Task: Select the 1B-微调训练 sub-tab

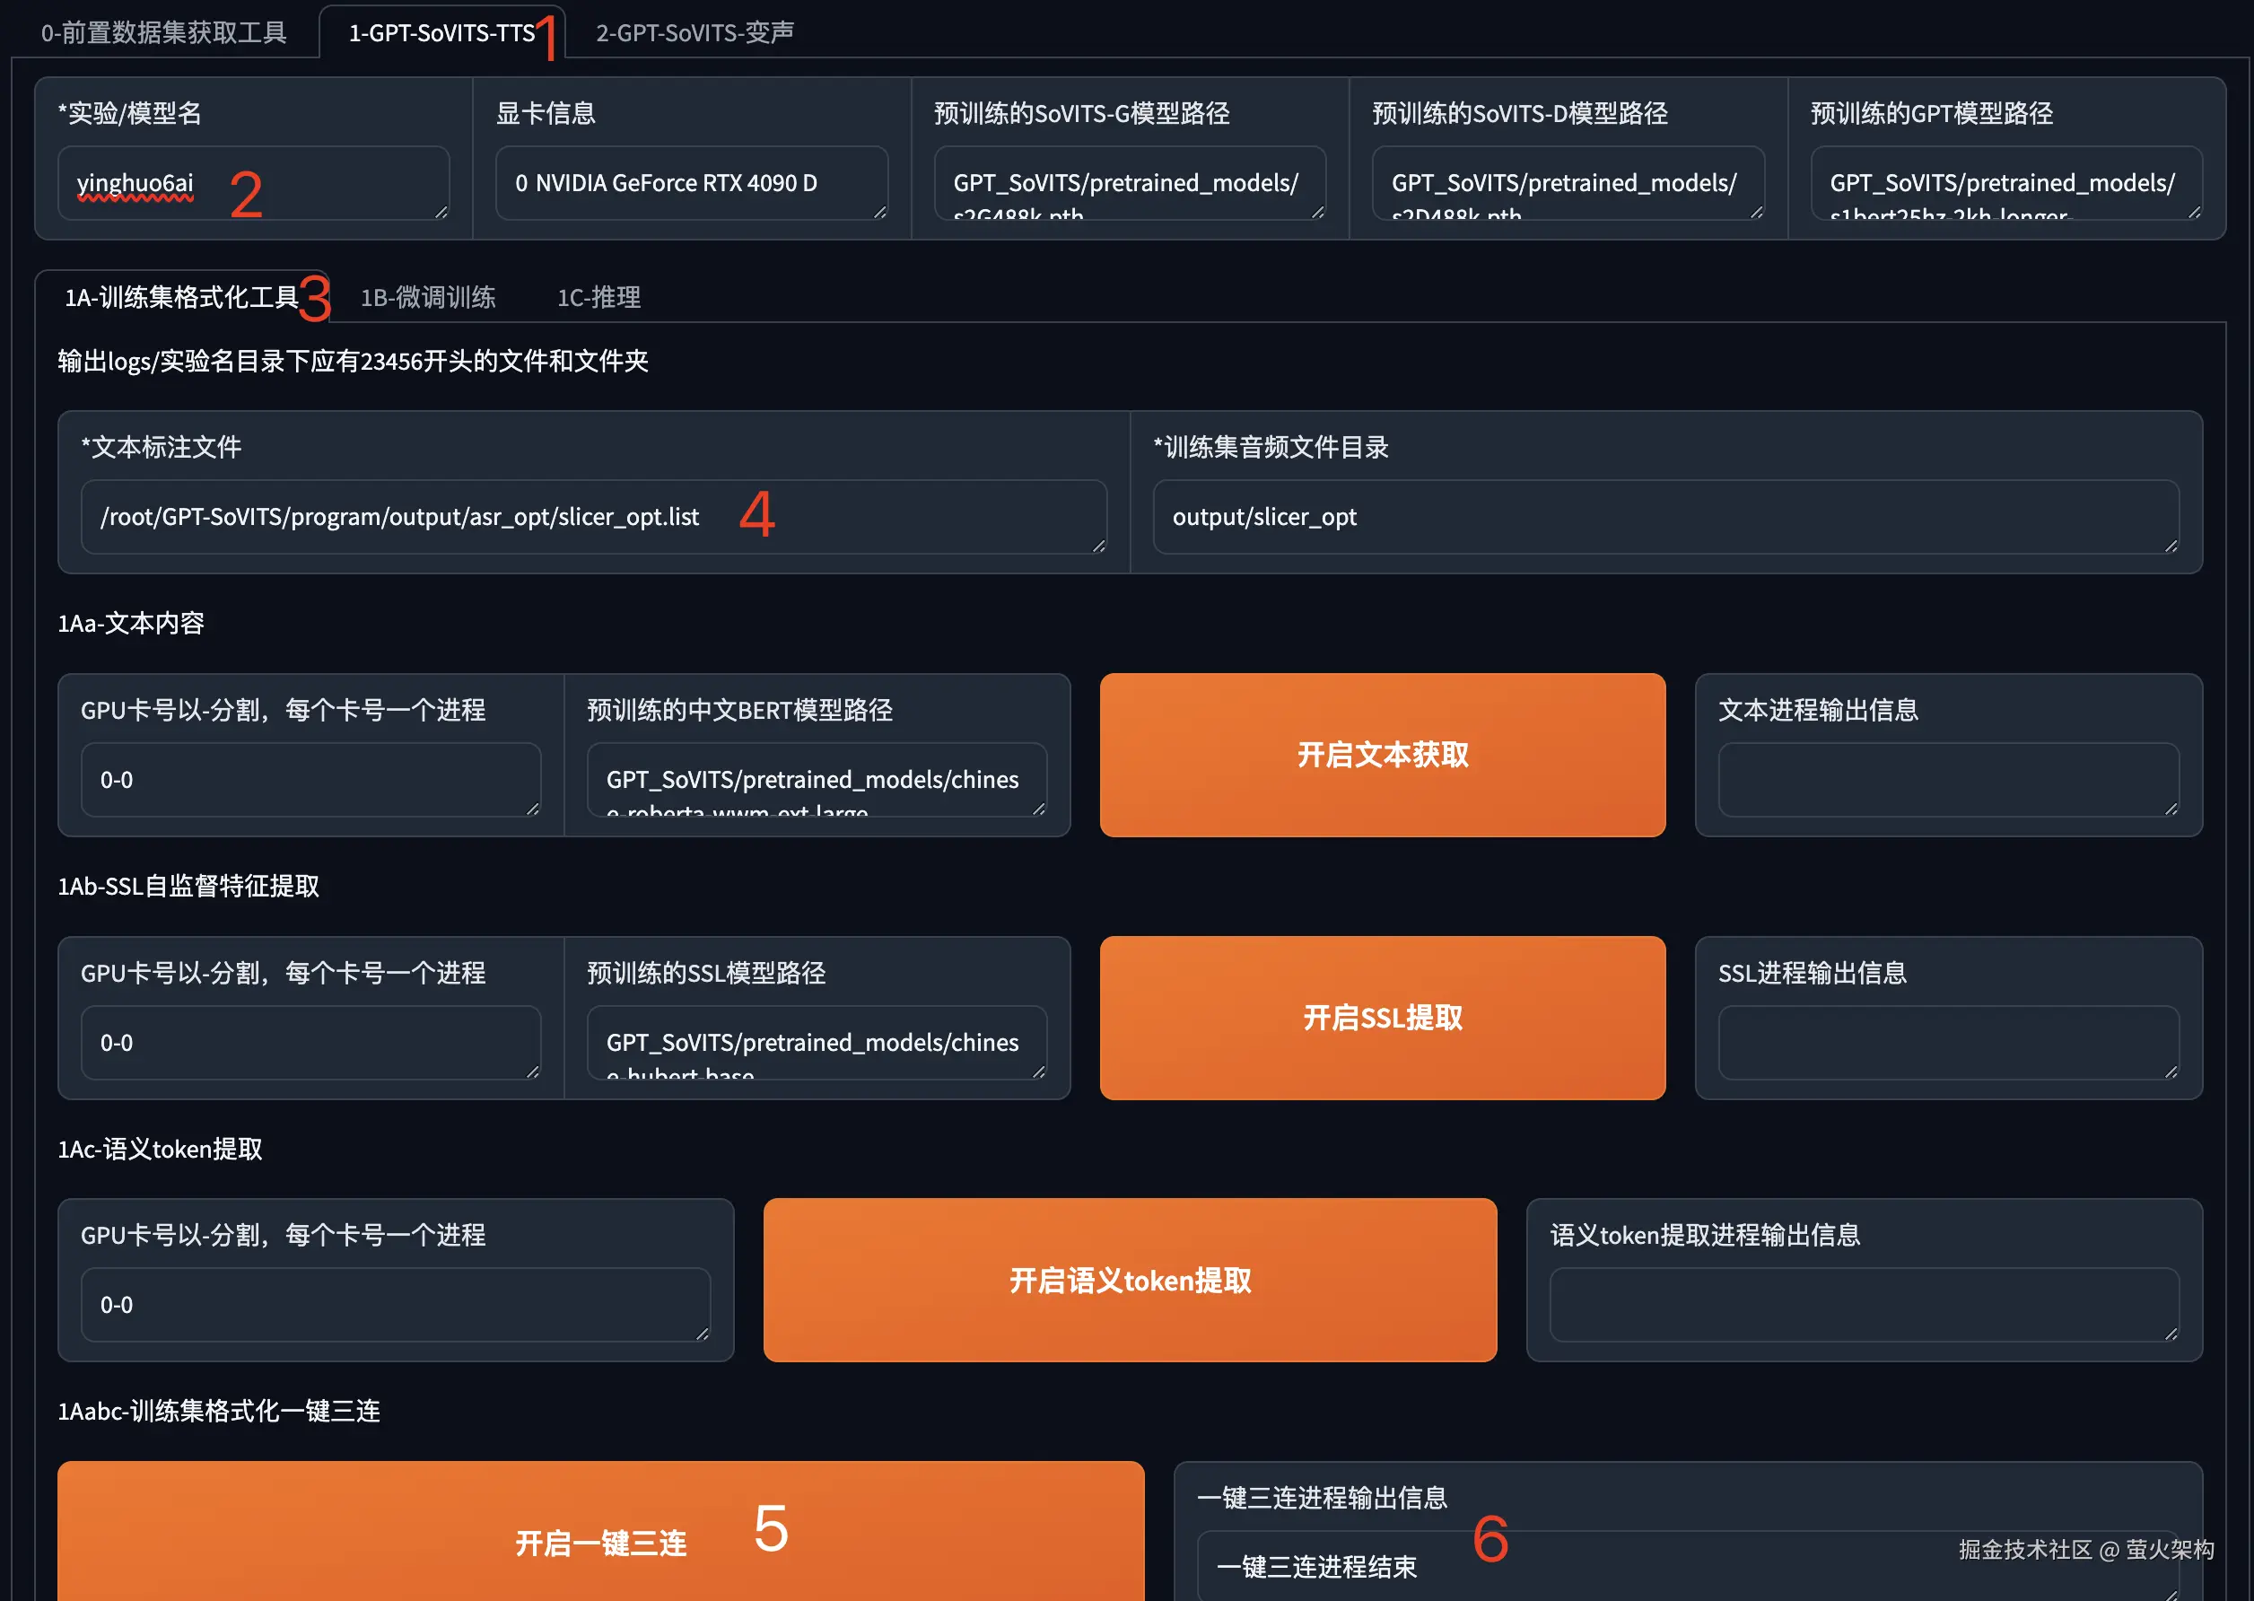Action: (428, 297)
